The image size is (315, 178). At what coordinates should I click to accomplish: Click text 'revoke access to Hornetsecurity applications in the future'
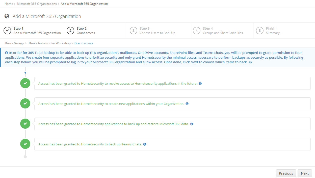[153, 83]
